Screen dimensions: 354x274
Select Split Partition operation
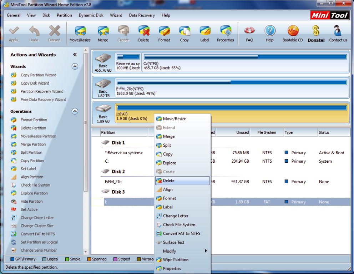click(x=31, y=152)
